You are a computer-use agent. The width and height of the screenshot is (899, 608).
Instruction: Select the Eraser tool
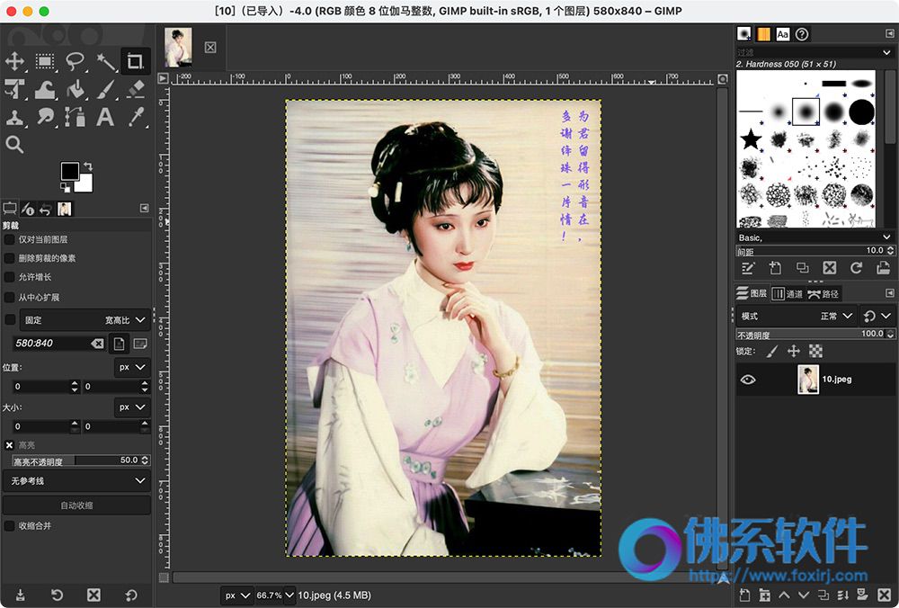136,89
